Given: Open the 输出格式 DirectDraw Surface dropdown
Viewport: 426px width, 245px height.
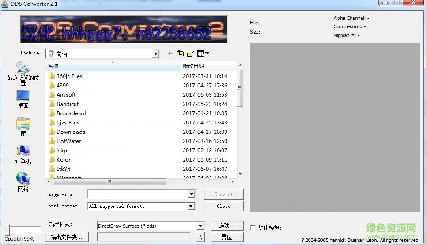Looking at the screenshot, I should point(200,226).
